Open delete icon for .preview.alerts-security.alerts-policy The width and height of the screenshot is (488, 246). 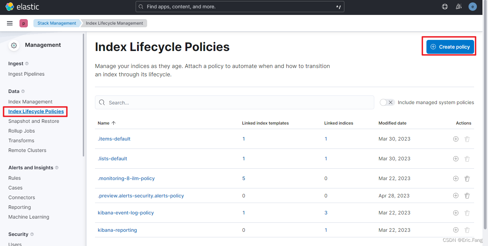point(467,195)
